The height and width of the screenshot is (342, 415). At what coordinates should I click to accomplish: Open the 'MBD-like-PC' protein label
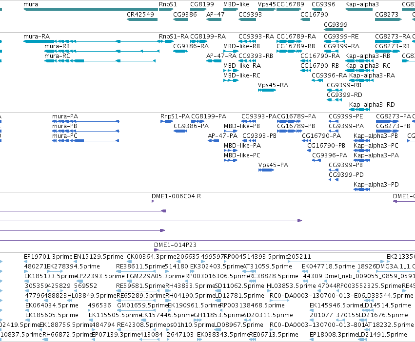[x=242, y=155]
